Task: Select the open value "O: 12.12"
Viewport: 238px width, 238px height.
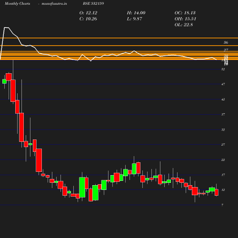Action: click(x=88, y=13)
